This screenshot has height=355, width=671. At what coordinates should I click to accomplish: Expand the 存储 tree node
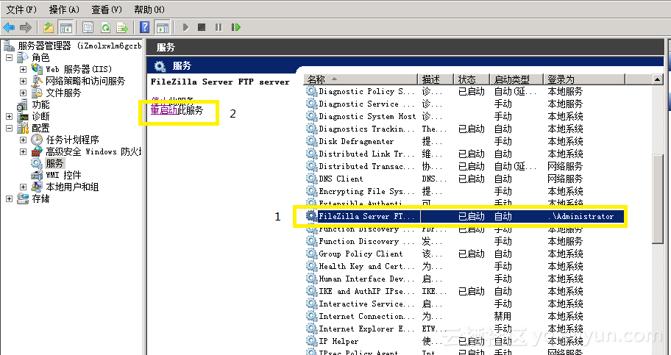coord(9,198)
